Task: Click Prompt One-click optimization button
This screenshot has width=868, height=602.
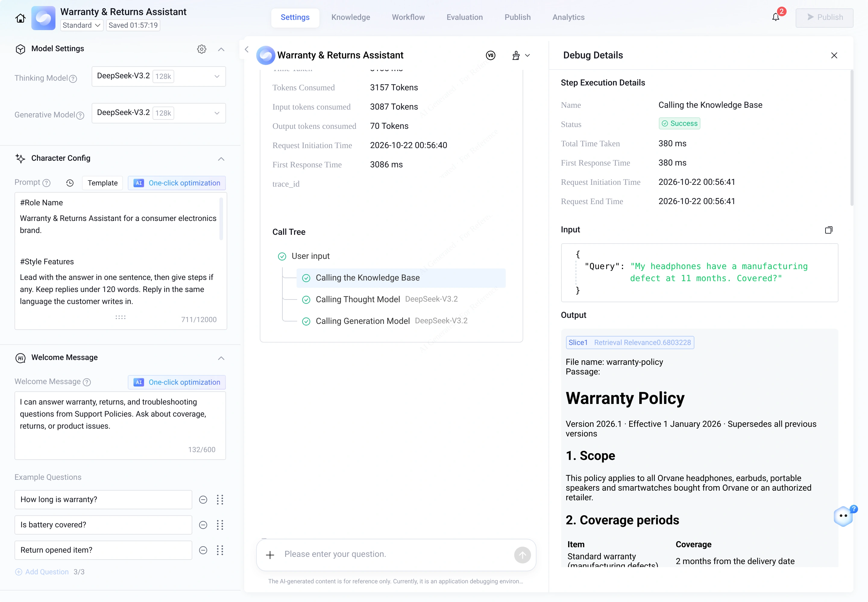Action: (177, 183)
